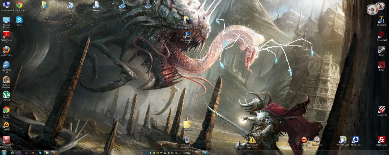
Task: Click the Skype icon on the taskbar
Action: coord(40,152)
